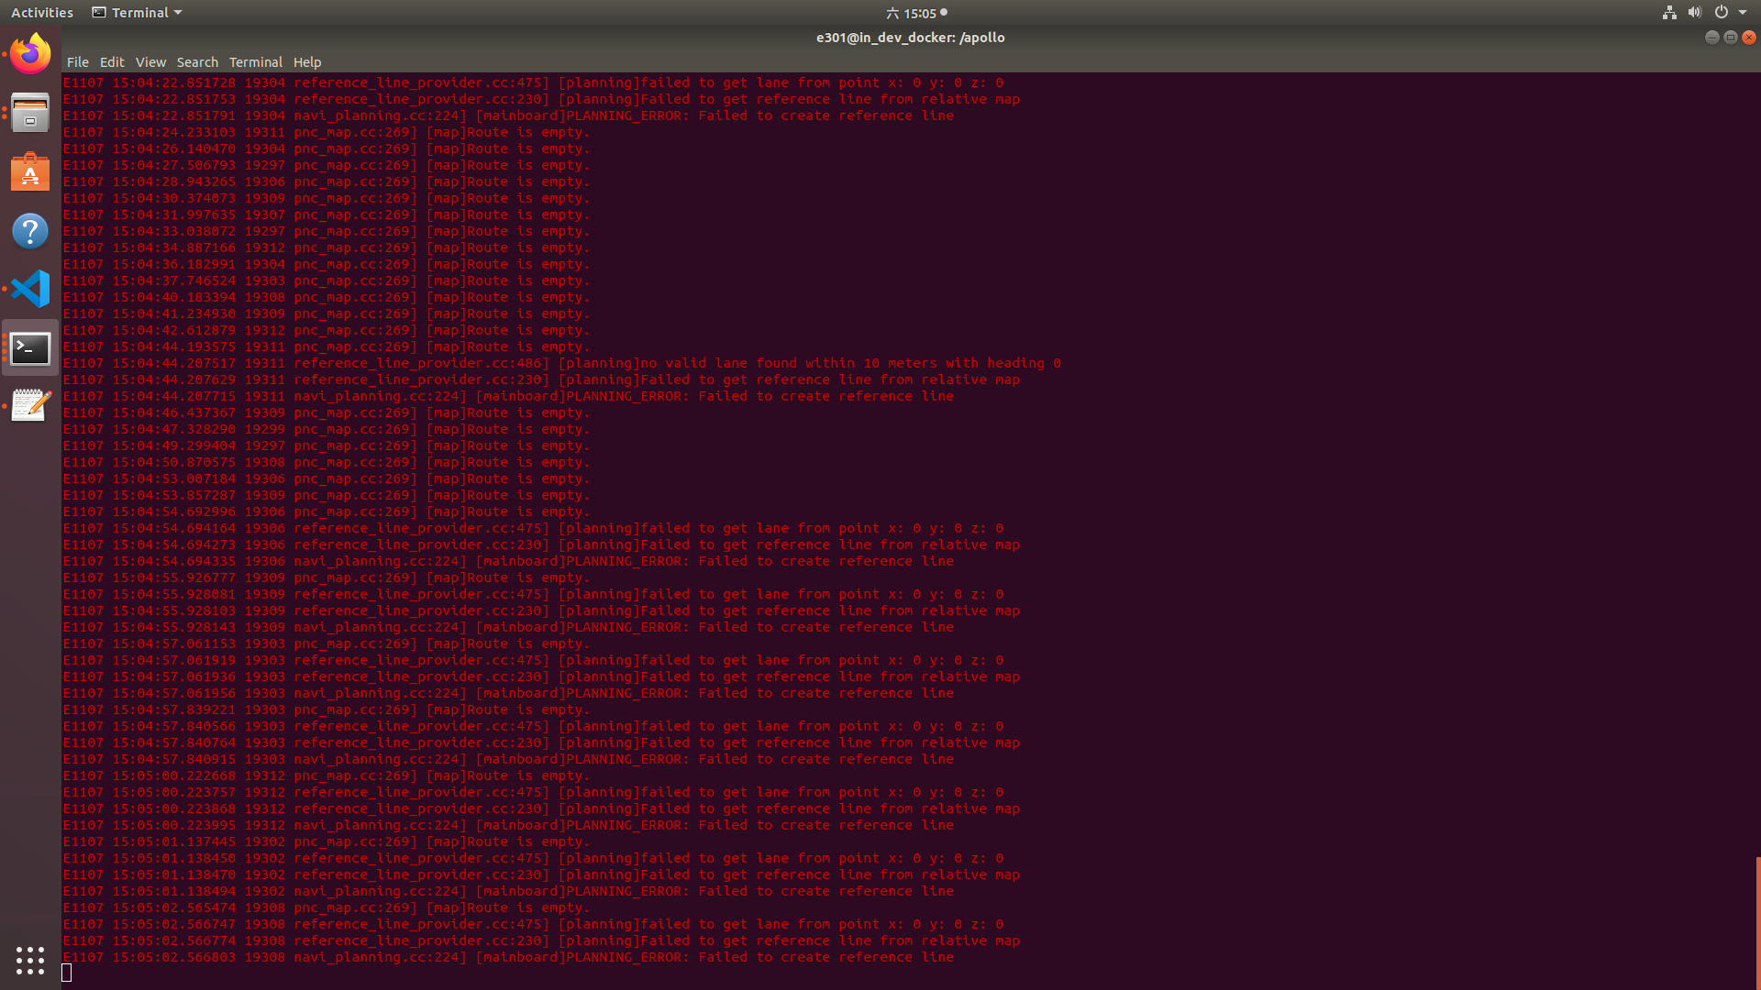The width and height of the screenshot is (1761, 990).
Task: Click the terminal vertical scrollbar thumb
Action: click(x=1757, y=922)
